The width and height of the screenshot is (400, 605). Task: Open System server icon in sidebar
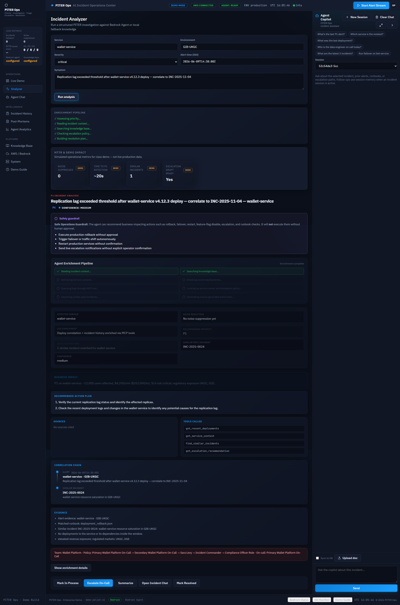click(x=7, y=162)
